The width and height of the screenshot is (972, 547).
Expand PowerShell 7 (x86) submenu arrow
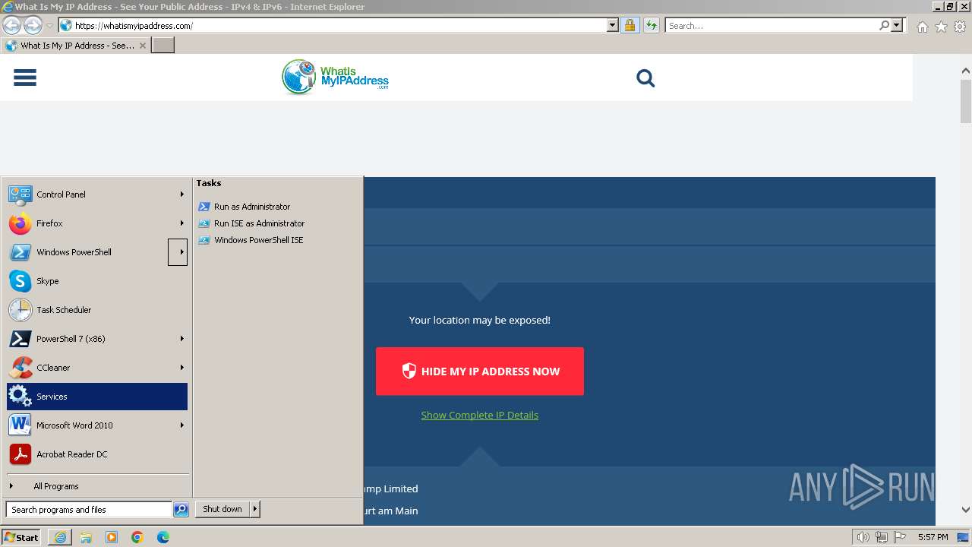(181, 339)
